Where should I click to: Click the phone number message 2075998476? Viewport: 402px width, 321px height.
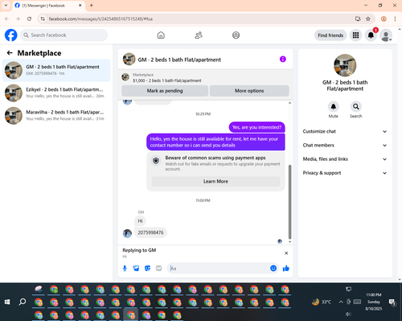(x=150, y=233)
